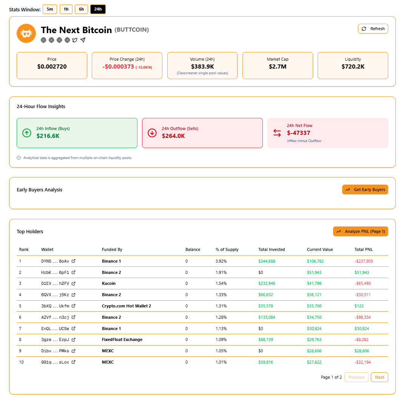The image size is (409, 399).
Task: Click total invested $133,084
Action: coord(267,317)
